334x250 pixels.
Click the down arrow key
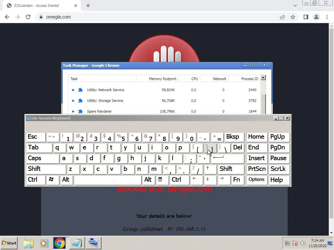pos(210,180)
